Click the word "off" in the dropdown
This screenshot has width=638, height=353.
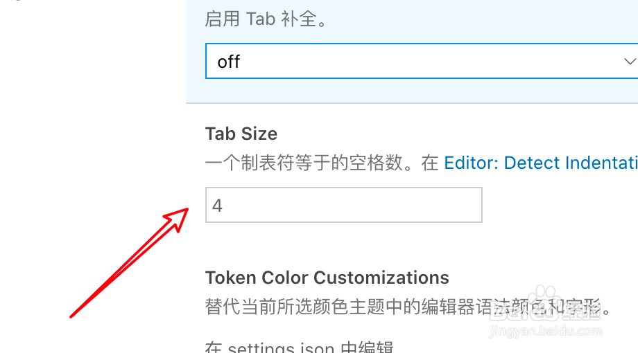(229, 62)
